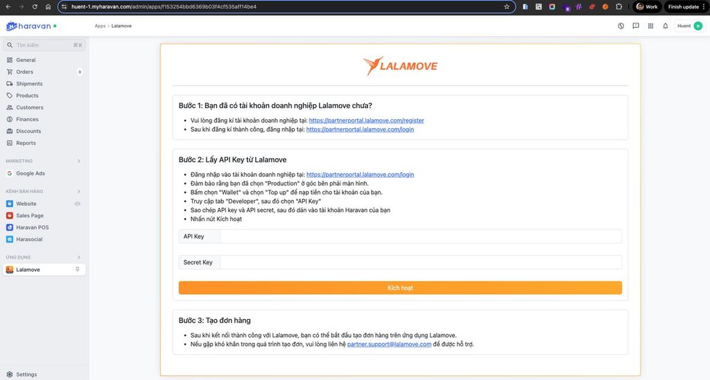The width and height of the screenshot is (710, 380).
Task: Bookmark this page with the star icon
Action: pos(507,7)
